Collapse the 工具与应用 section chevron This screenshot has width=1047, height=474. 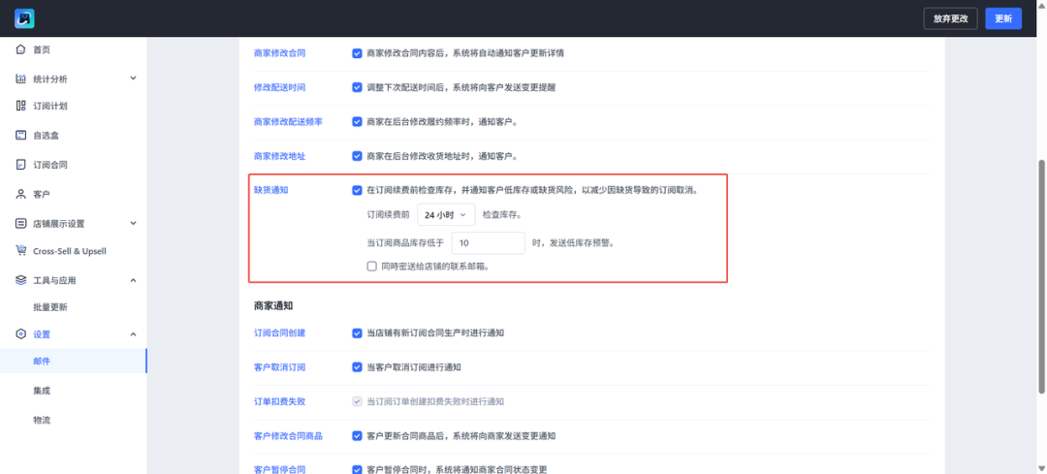coord(134,280)
